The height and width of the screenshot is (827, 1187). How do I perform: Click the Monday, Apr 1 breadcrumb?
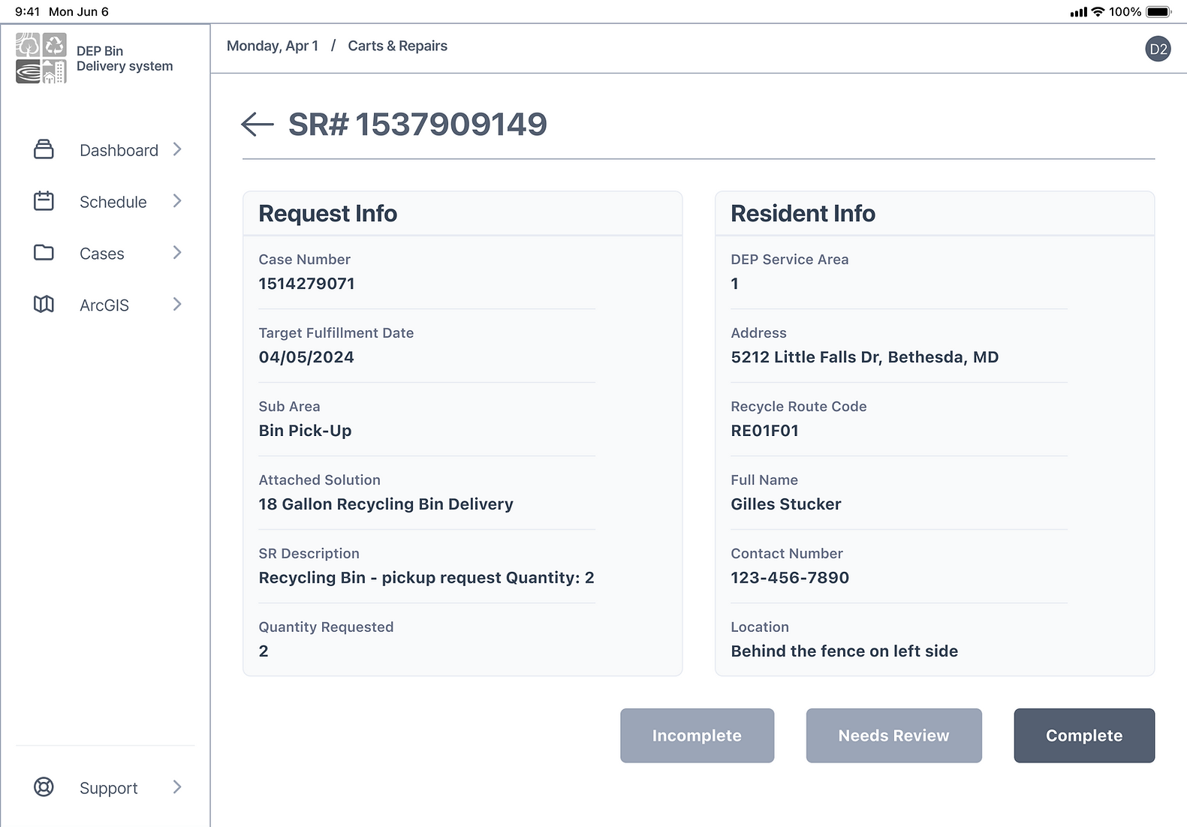[x=273, y=46]
